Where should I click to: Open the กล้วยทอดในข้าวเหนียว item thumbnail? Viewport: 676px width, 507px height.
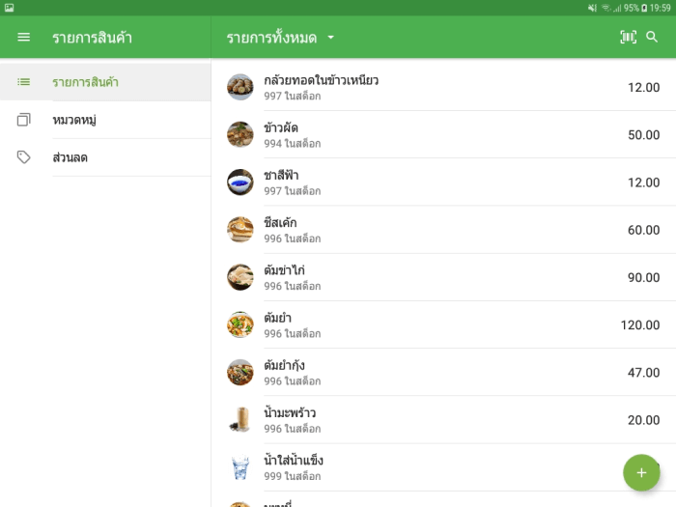click(x=240, y=87)
